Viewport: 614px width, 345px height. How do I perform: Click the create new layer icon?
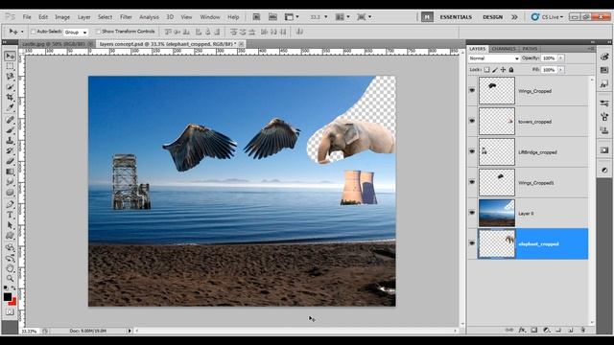pyautogui.click(x=571, y=330)
